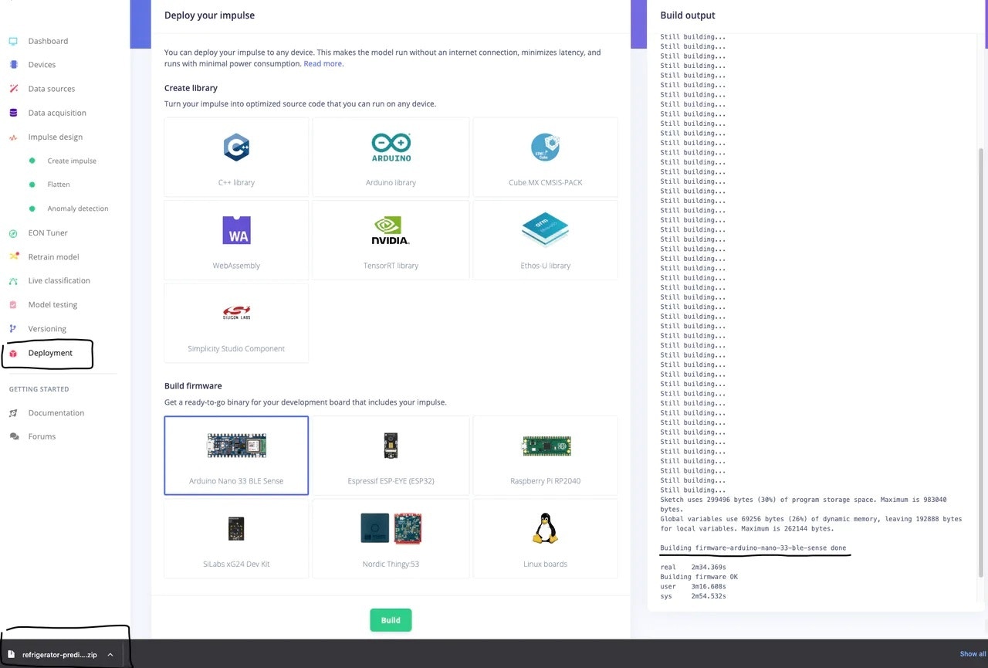Viewport: 988px width, 668px height.
Task: Click the downloaded zip file icon
Action: [x=12, y=654]
